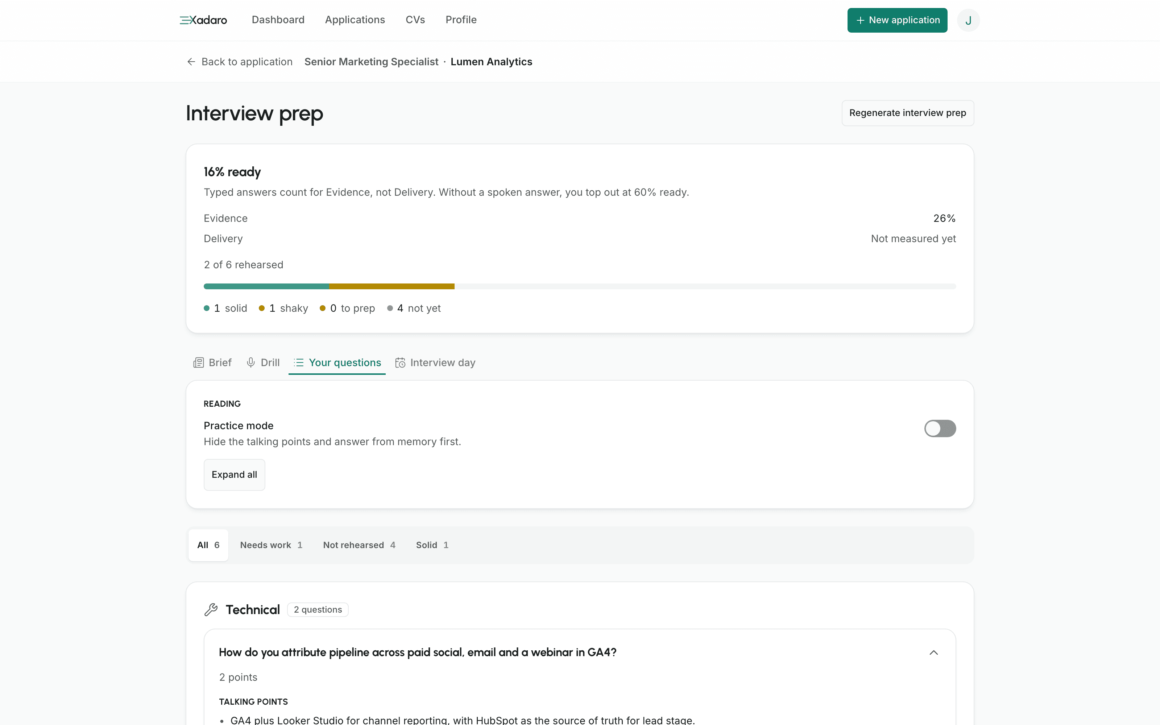Open the Profile page
1160x725 pixels.
[x=461, y=20]
